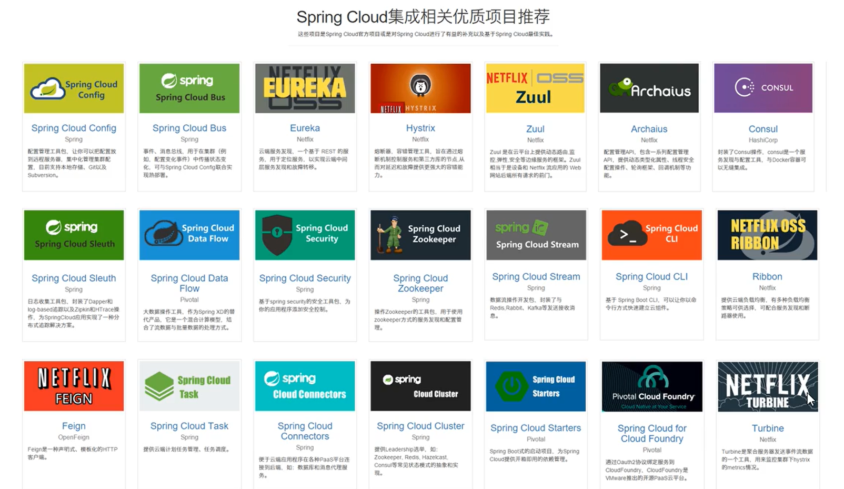
Task: Click the Netflix label under Ribbon
Action: tap(767, 288)
